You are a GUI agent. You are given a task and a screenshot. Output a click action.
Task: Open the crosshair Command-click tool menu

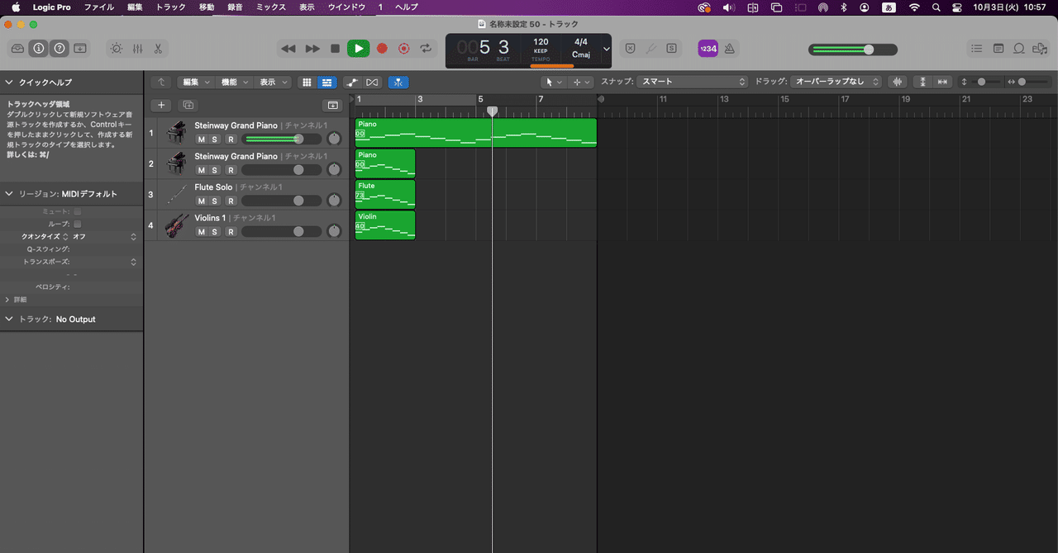581,82
